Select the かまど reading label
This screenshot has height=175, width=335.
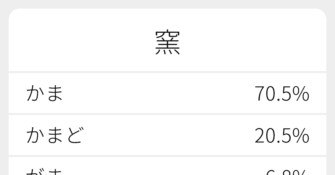55,135
